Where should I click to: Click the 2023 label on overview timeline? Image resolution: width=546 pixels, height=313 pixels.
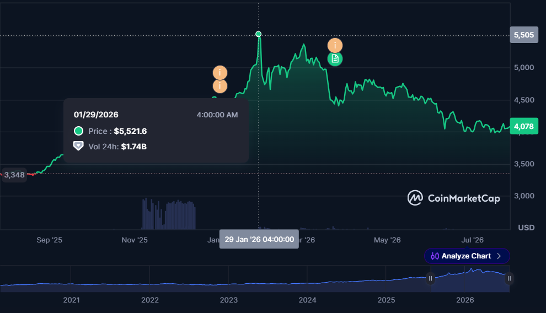click(229, 300)
